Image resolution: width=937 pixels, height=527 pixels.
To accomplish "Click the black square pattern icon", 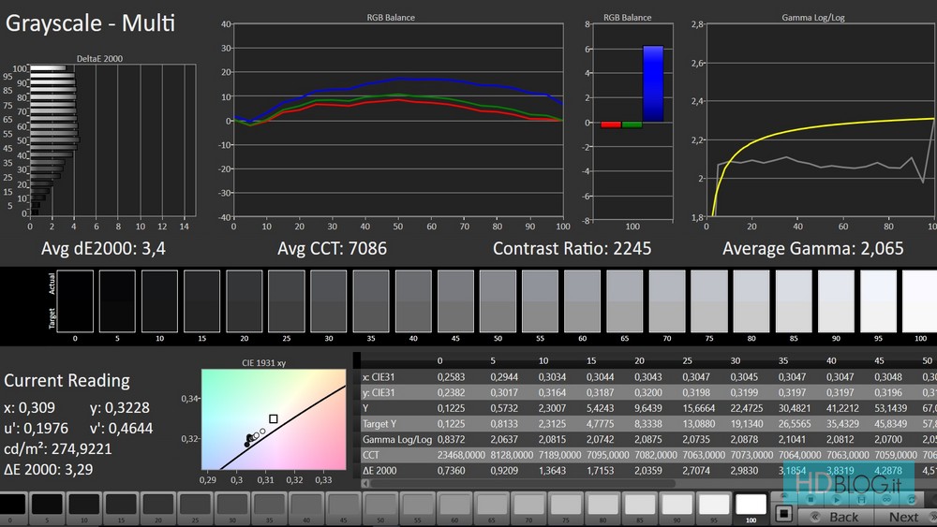I will coord(784,514).
